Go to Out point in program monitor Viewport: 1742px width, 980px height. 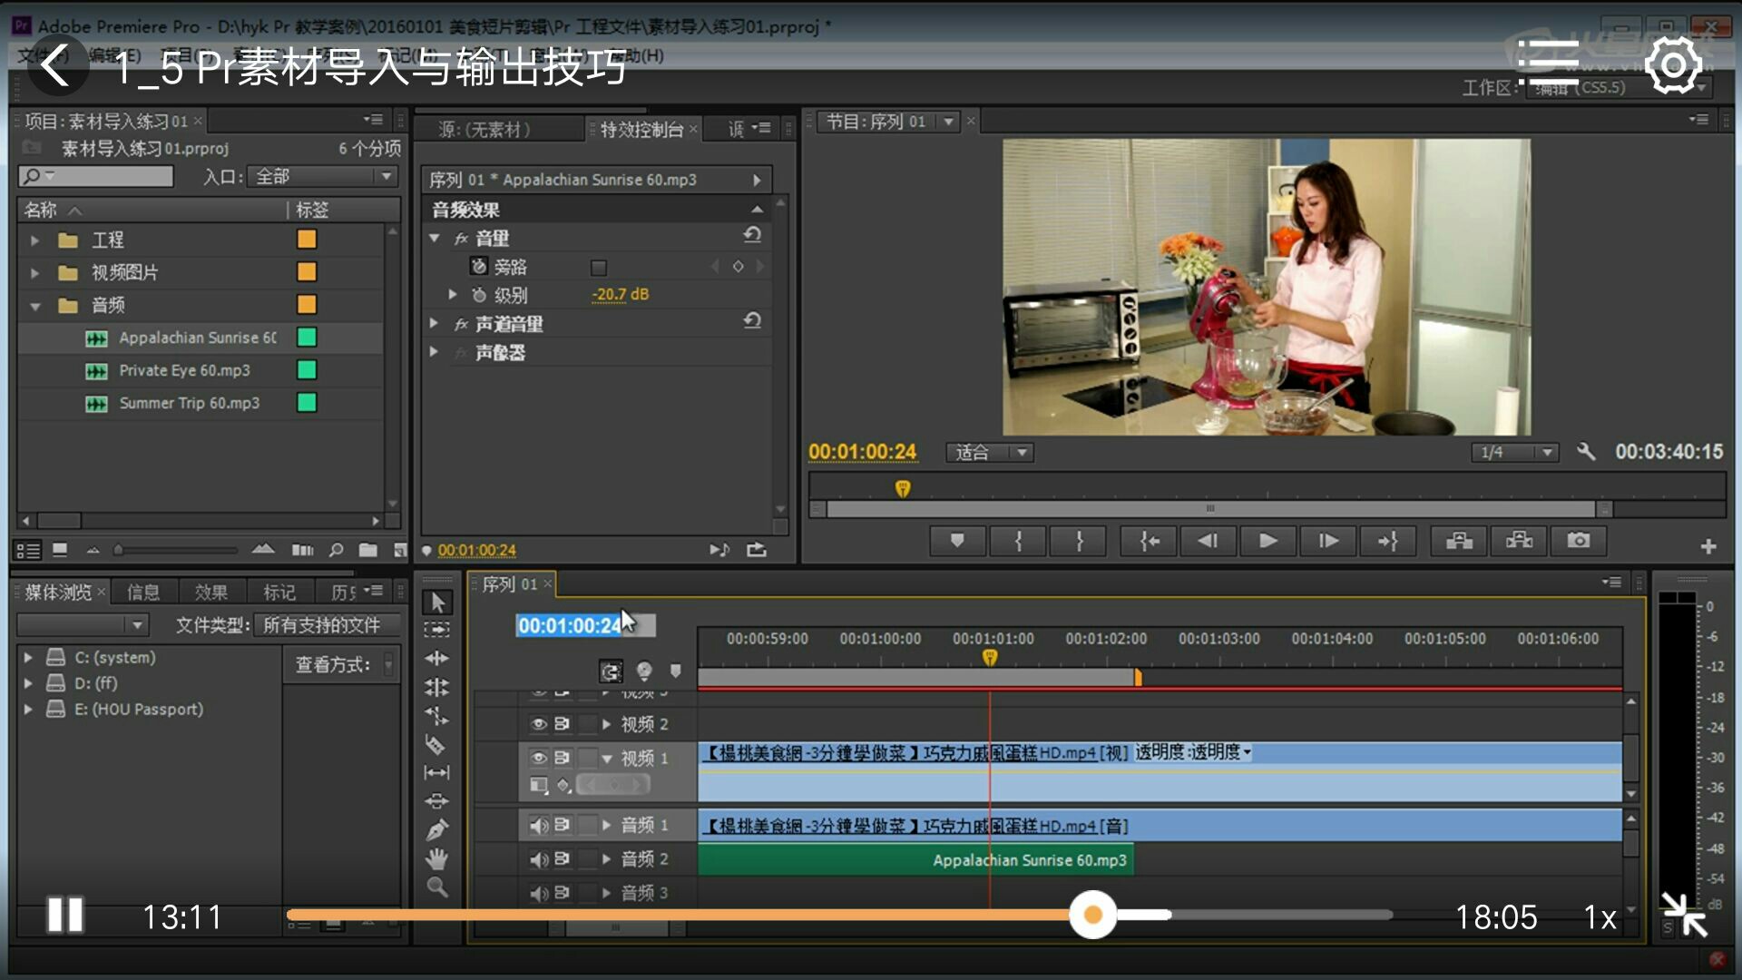point(1388,542)
